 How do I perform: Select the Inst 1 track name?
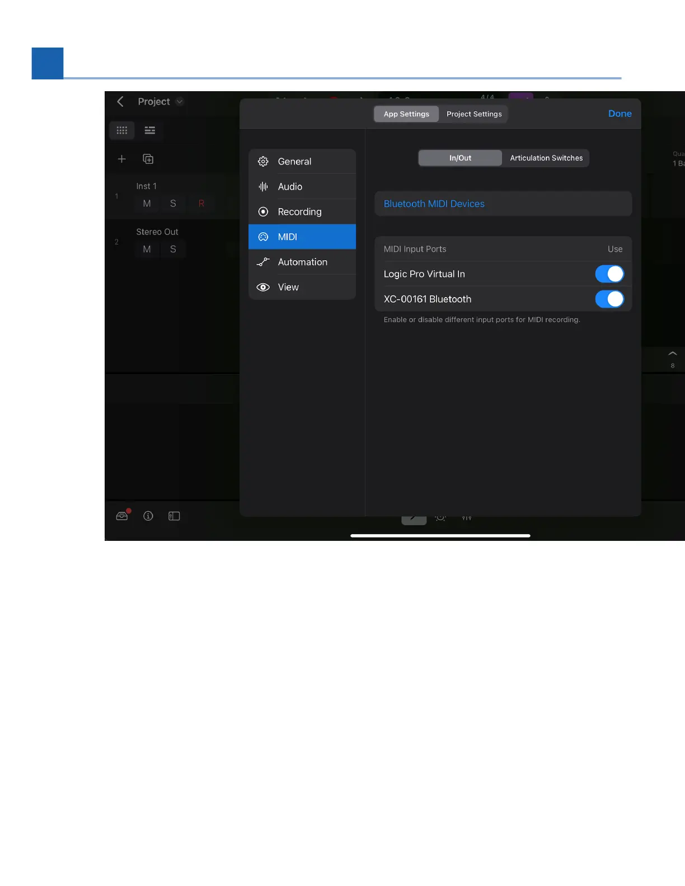[146, 186]
